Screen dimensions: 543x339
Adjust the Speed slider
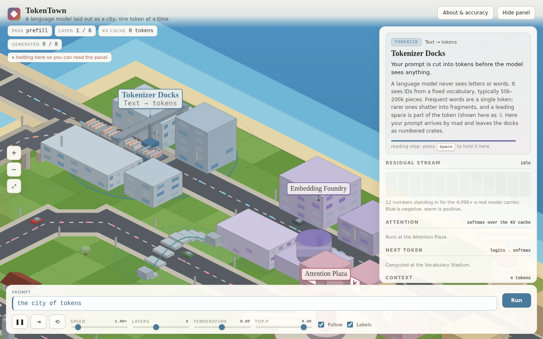tap(99, 327)
